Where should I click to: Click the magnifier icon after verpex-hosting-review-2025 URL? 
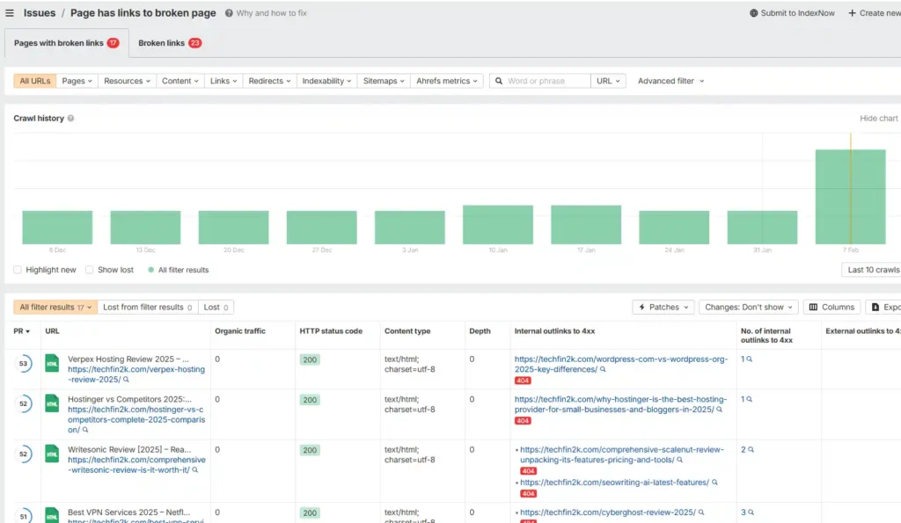(x=126, y=380)
